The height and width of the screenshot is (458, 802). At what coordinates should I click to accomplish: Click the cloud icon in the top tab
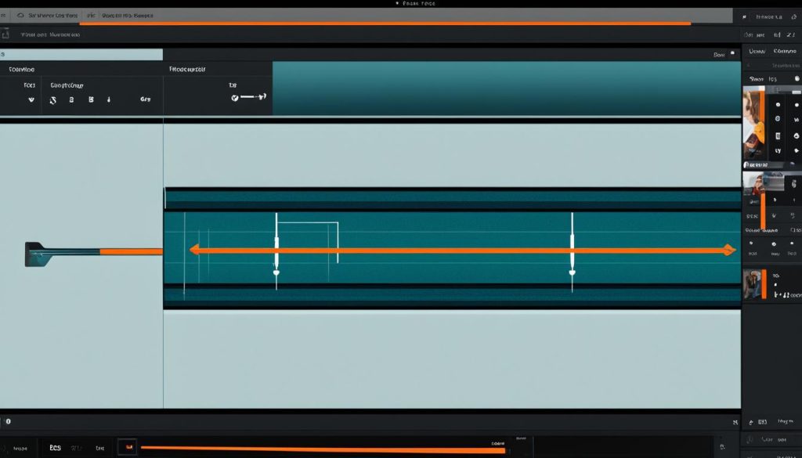[20, 16]
